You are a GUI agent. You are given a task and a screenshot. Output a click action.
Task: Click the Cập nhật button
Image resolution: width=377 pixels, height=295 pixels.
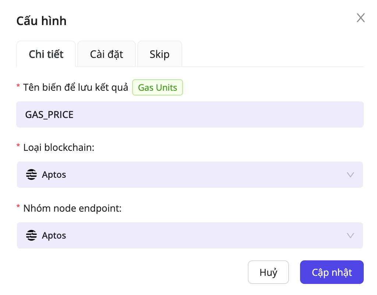(x=332, y=273)
